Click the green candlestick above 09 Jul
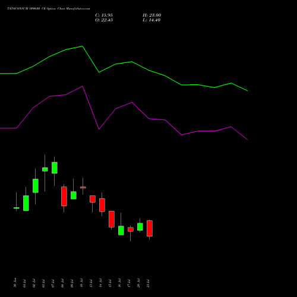This screenshot has width=297, height=297. point(74,195)
